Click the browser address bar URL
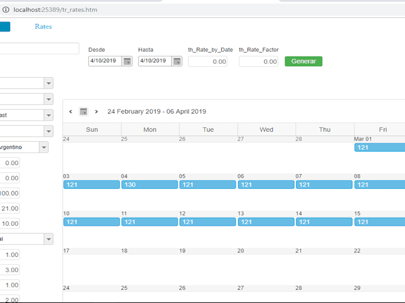 point(55,10)
